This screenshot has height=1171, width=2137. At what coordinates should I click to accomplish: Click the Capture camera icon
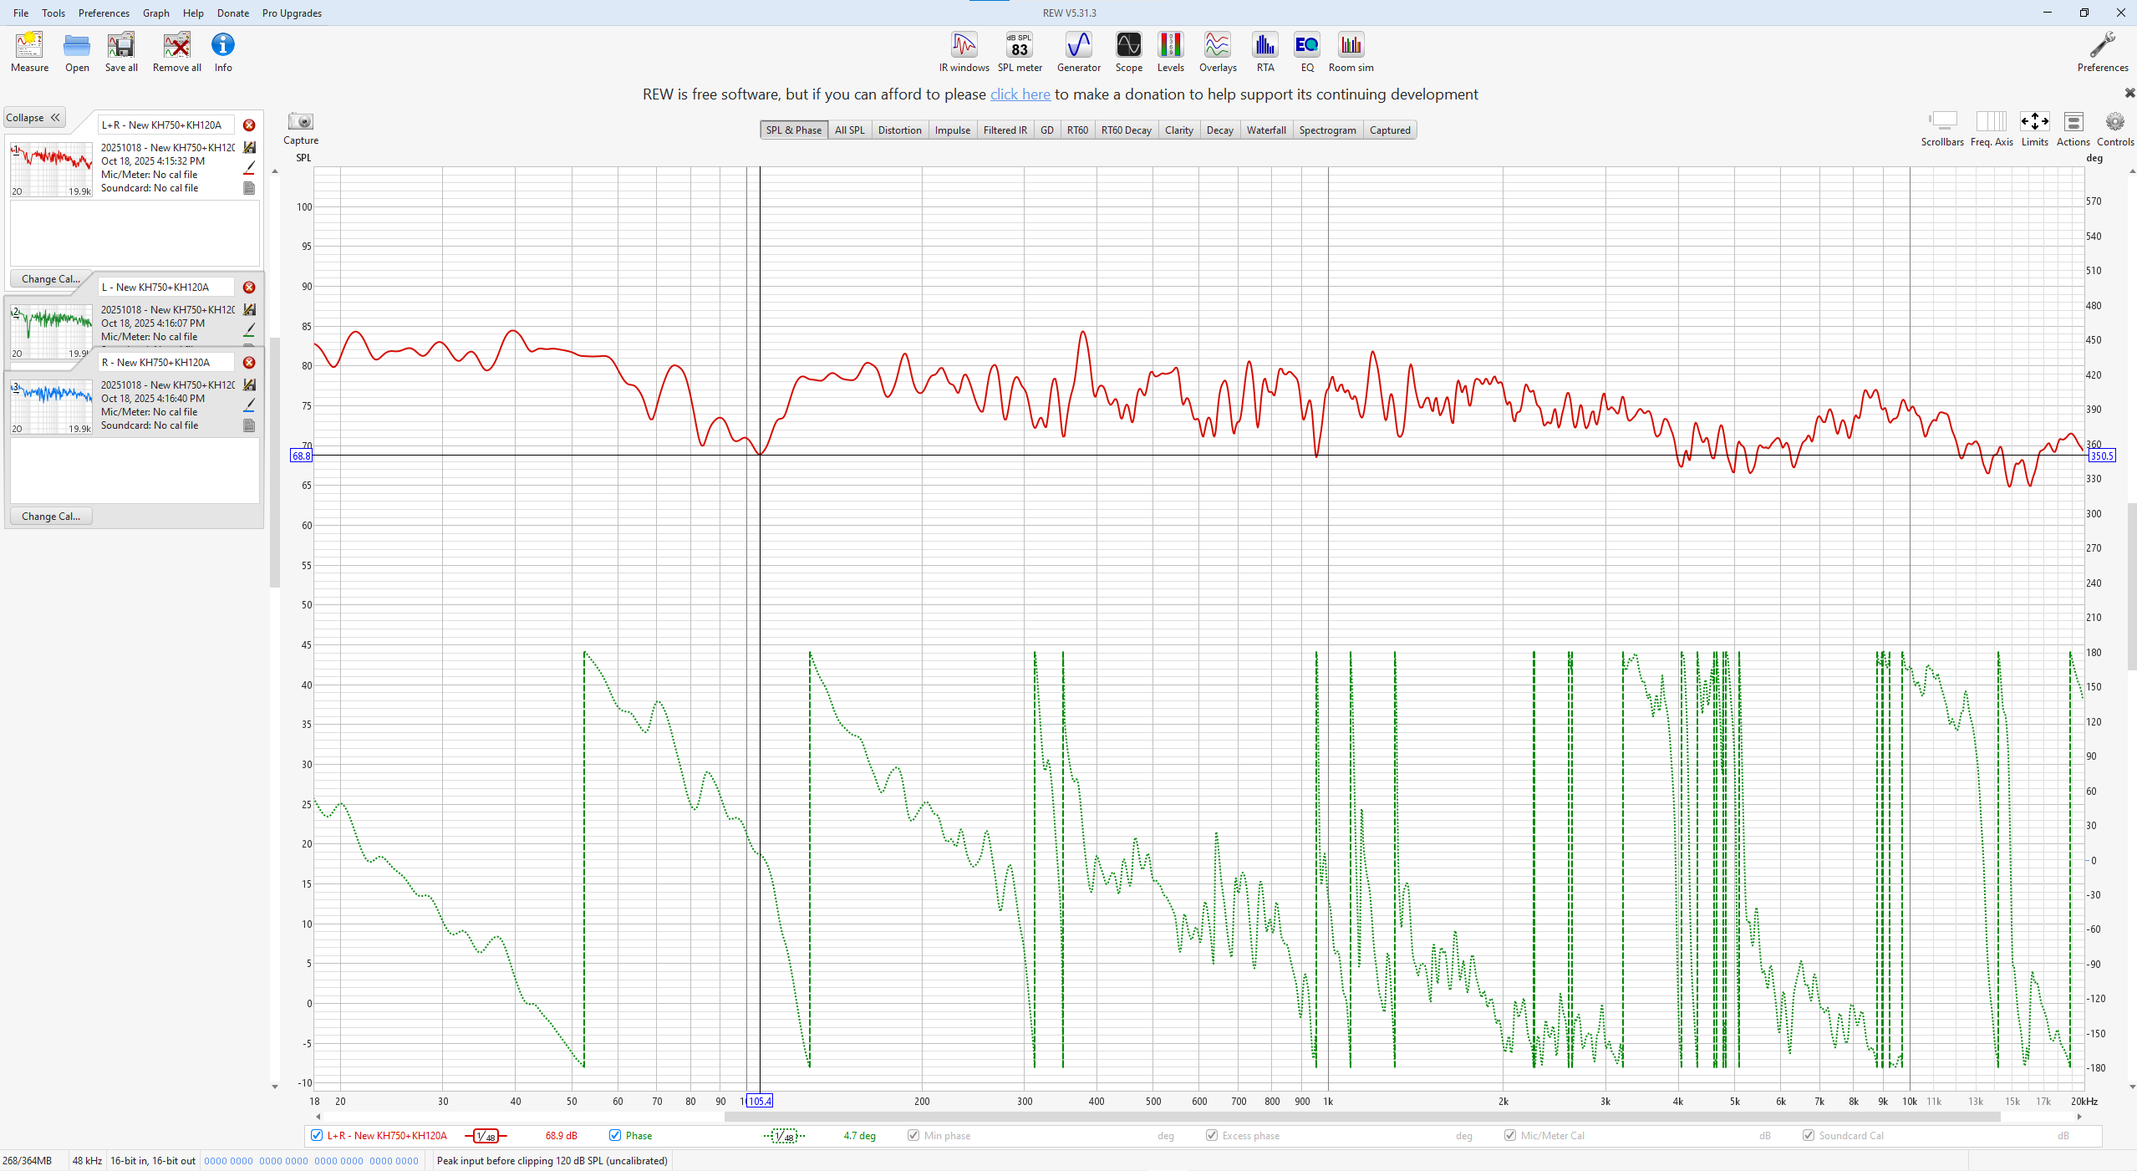pos(300,122)
